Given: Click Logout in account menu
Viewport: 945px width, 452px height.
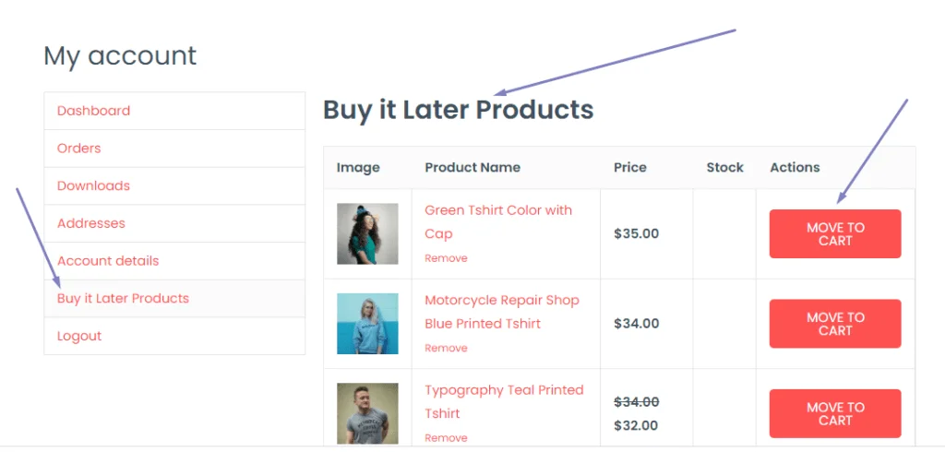Looking at the screenshot, I should tap(79, 336).
